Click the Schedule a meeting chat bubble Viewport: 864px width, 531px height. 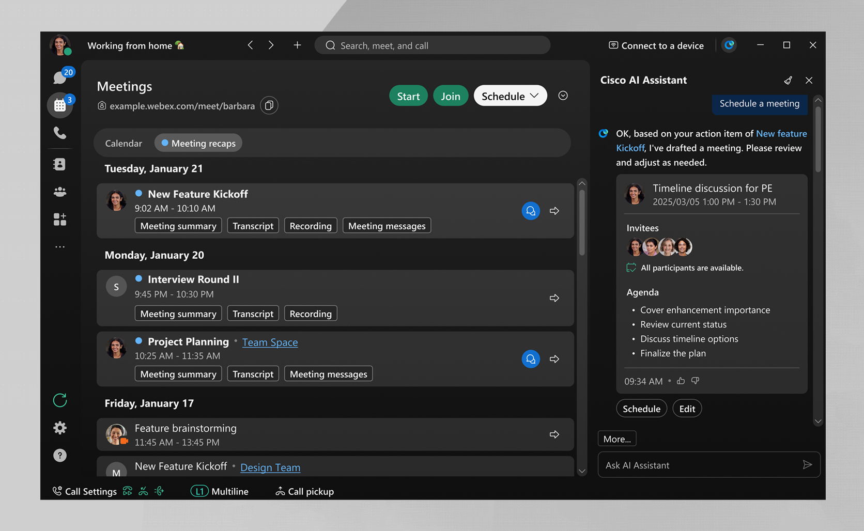[x=760, y=103]
